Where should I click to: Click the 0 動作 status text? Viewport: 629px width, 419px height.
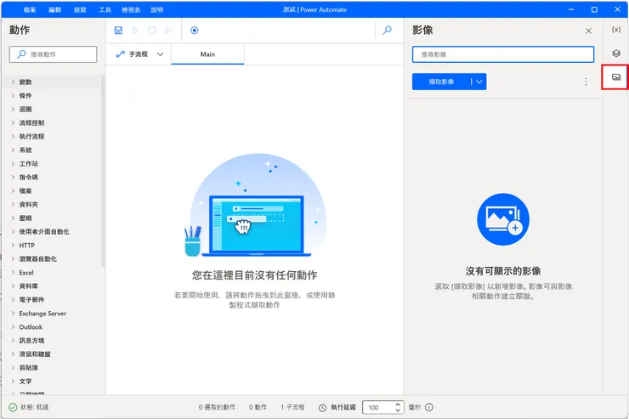(x=258, y=407)
